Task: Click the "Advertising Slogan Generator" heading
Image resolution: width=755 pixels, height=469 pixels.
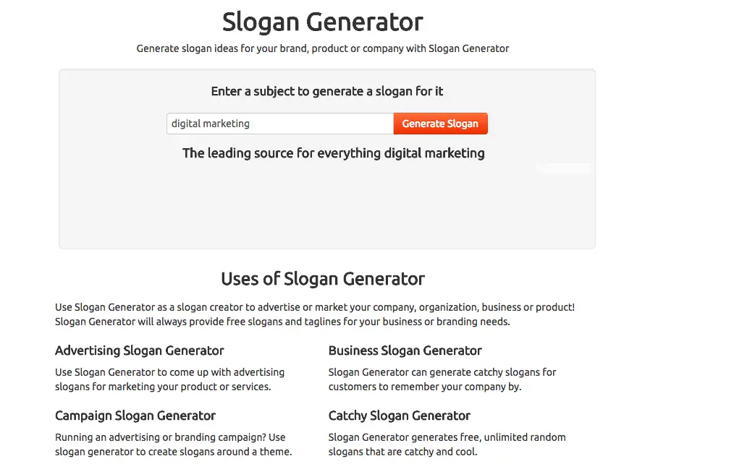Action: 139,350
